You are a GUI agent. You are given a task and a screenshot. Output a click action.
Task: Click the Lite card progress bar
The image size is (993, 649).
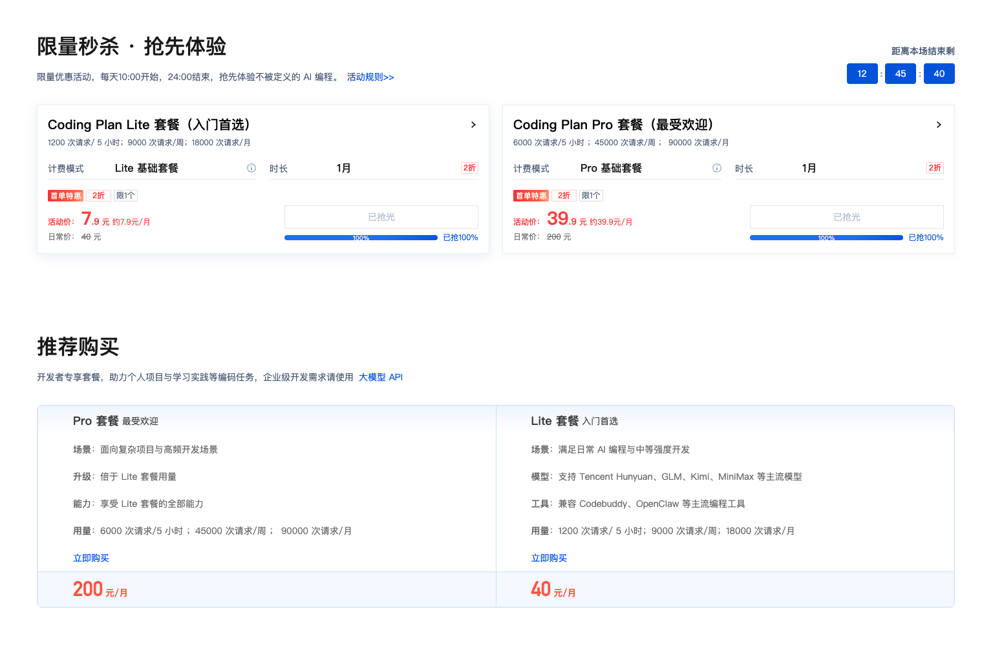[361, 238]
